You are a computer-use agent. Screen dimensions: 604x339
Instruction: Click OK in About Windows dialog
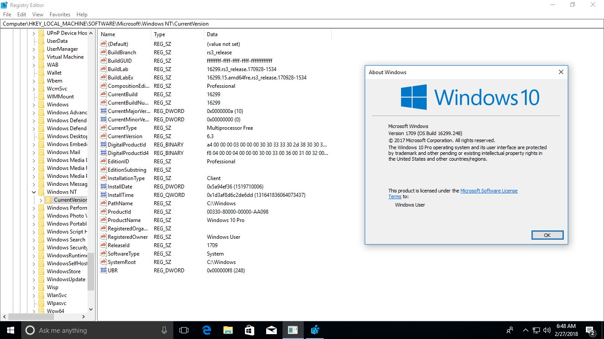[x=547, y=235]
